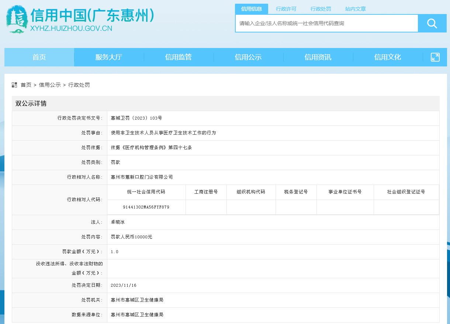Click the 没收违法所得 amount row label
450x324 pixels.
pos(69,268)
